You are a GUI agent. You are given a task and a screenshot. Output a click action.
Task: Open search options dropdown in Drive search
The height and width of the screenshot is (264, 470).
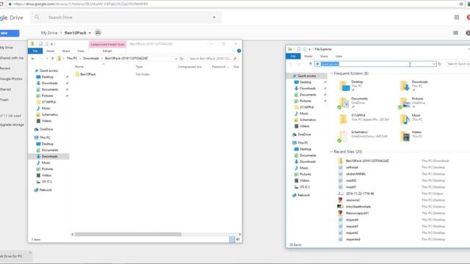(214, 18)
